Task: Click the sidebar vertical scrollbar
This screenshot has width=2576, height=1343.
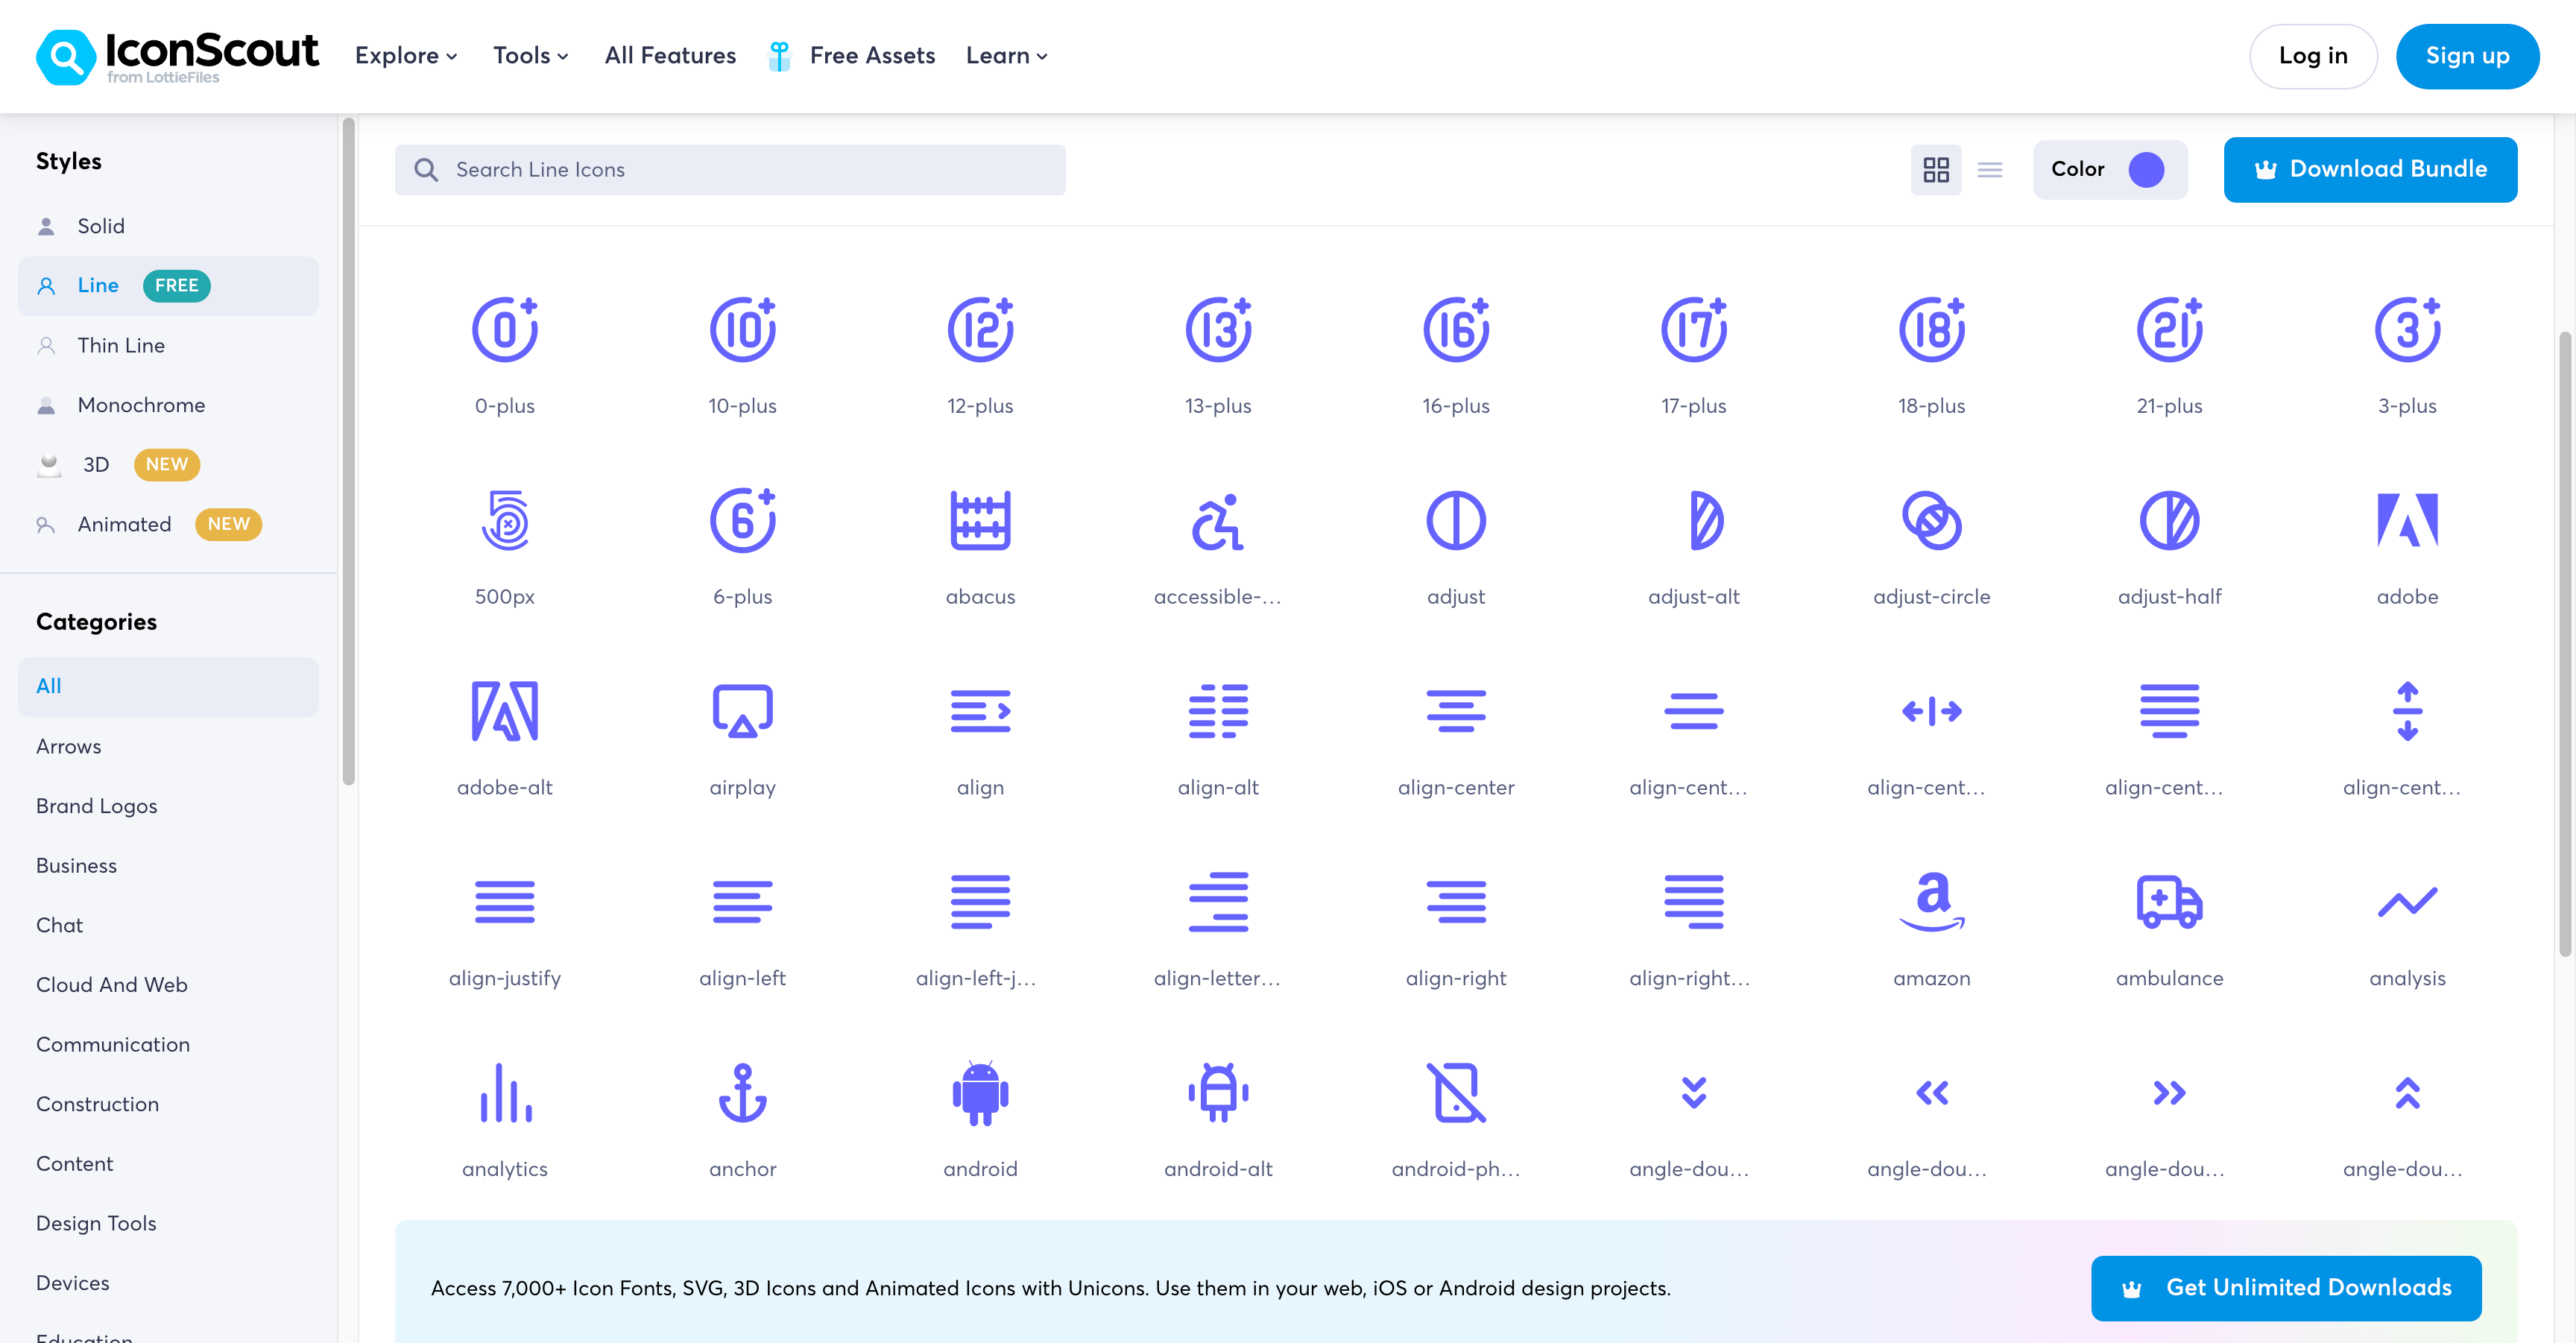Action: click(348, 452)
